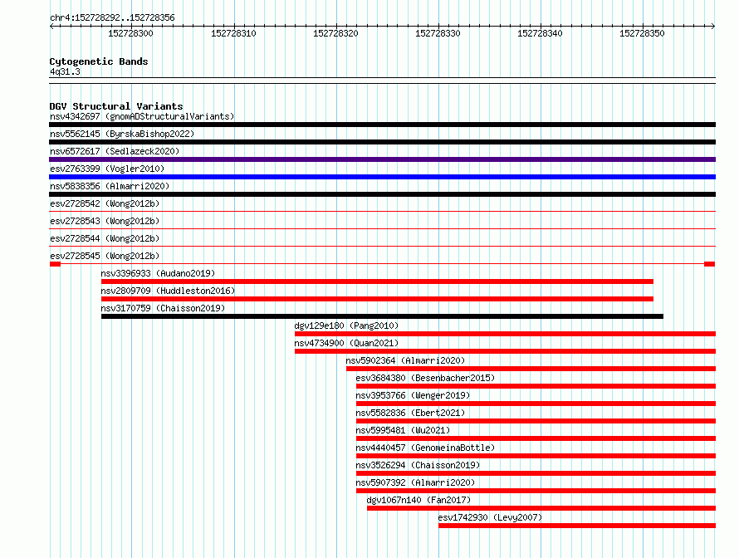Click the thin red line for esv2728544
The height and width of the screenshot is (558, 739).
click(x=382, y=247)
